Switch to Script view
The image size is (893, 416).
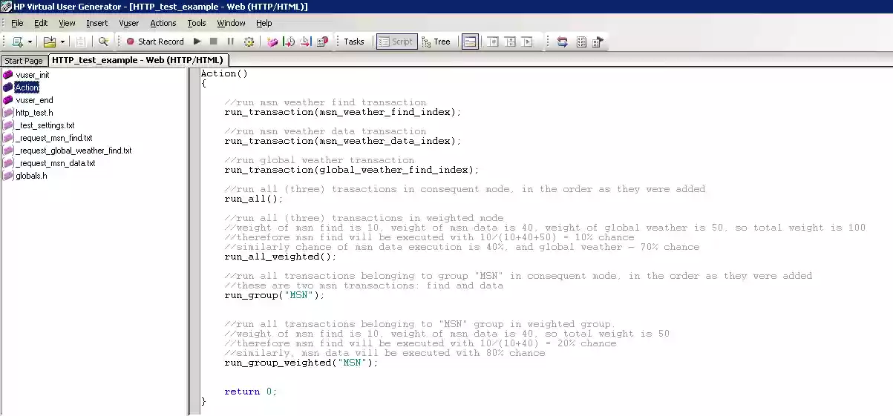pos(396,42)
